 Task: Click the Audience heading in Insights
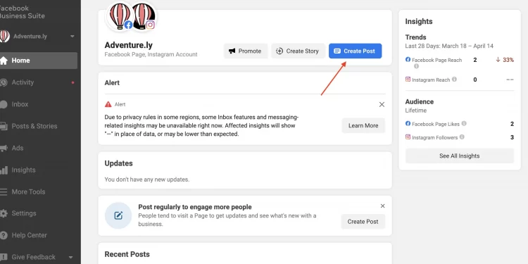click(x=420, y=101)
